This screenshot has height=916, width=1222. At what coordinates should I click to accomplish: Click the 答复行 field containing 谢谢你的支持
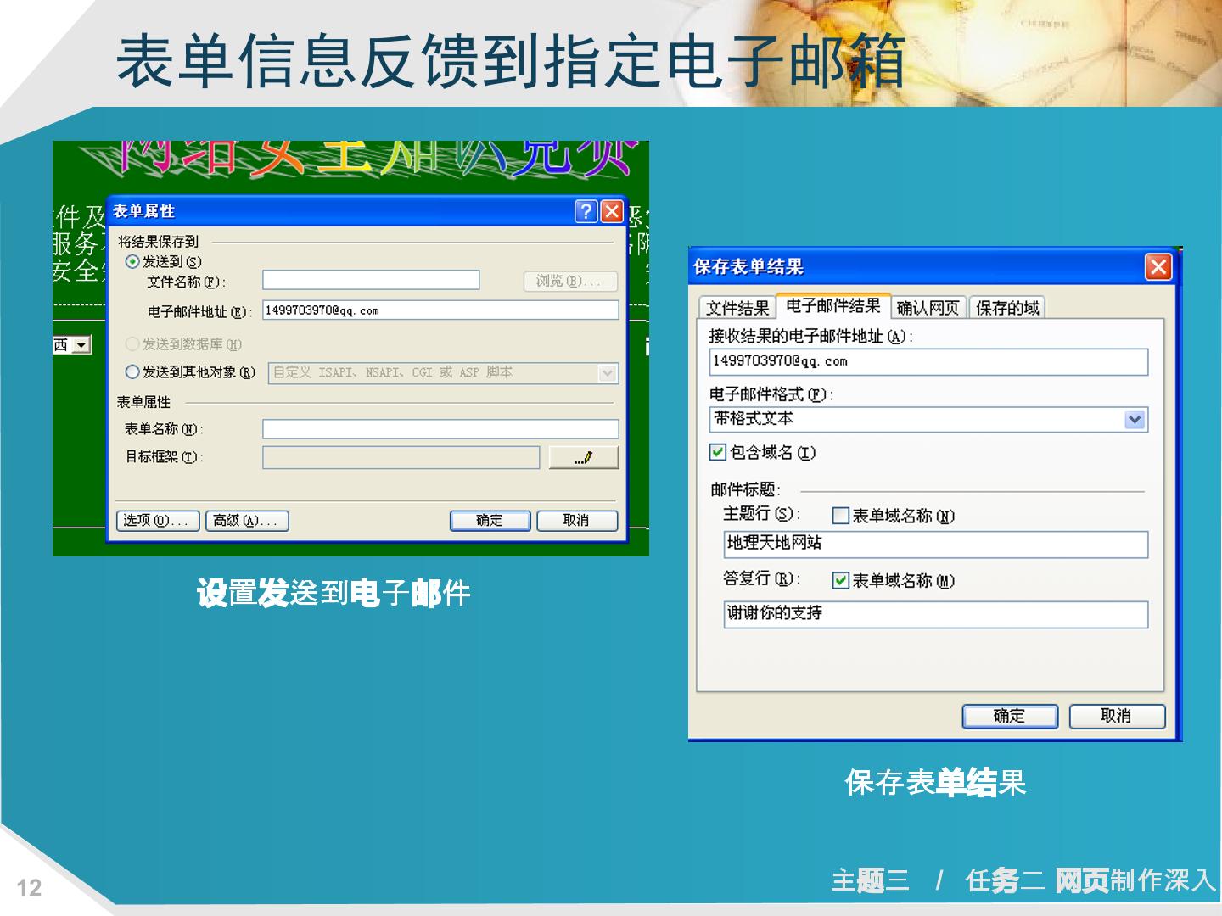(x=935, y=614)
